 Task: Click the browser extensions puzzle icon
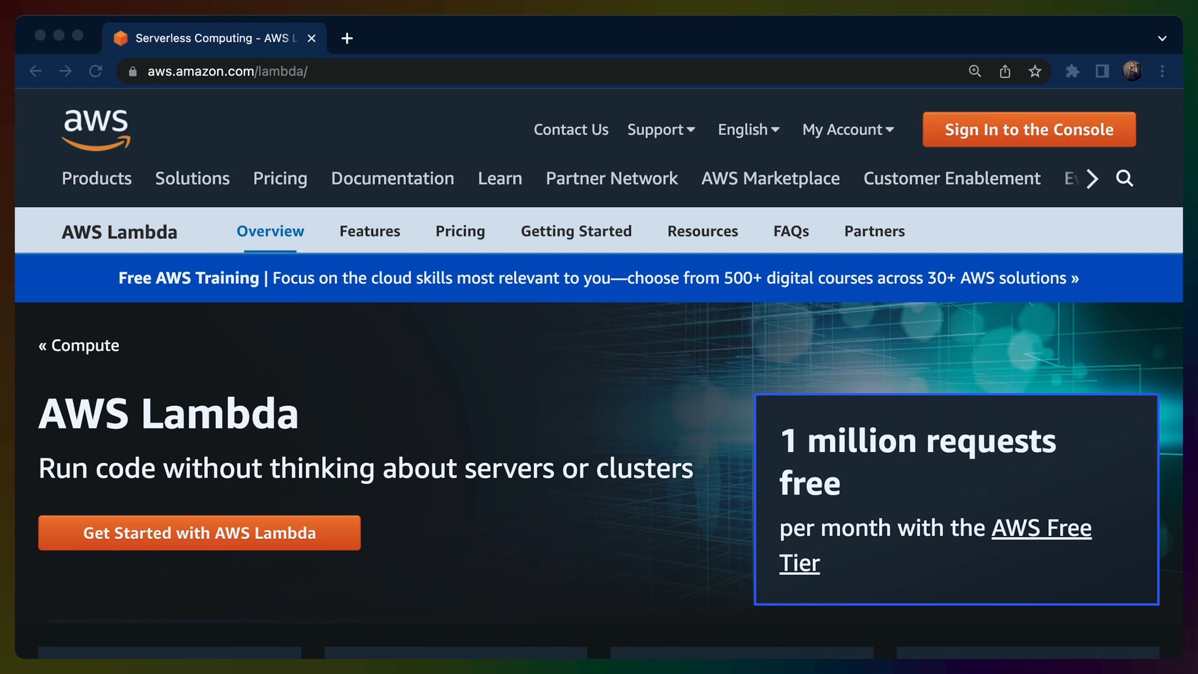pos(1072,71)
